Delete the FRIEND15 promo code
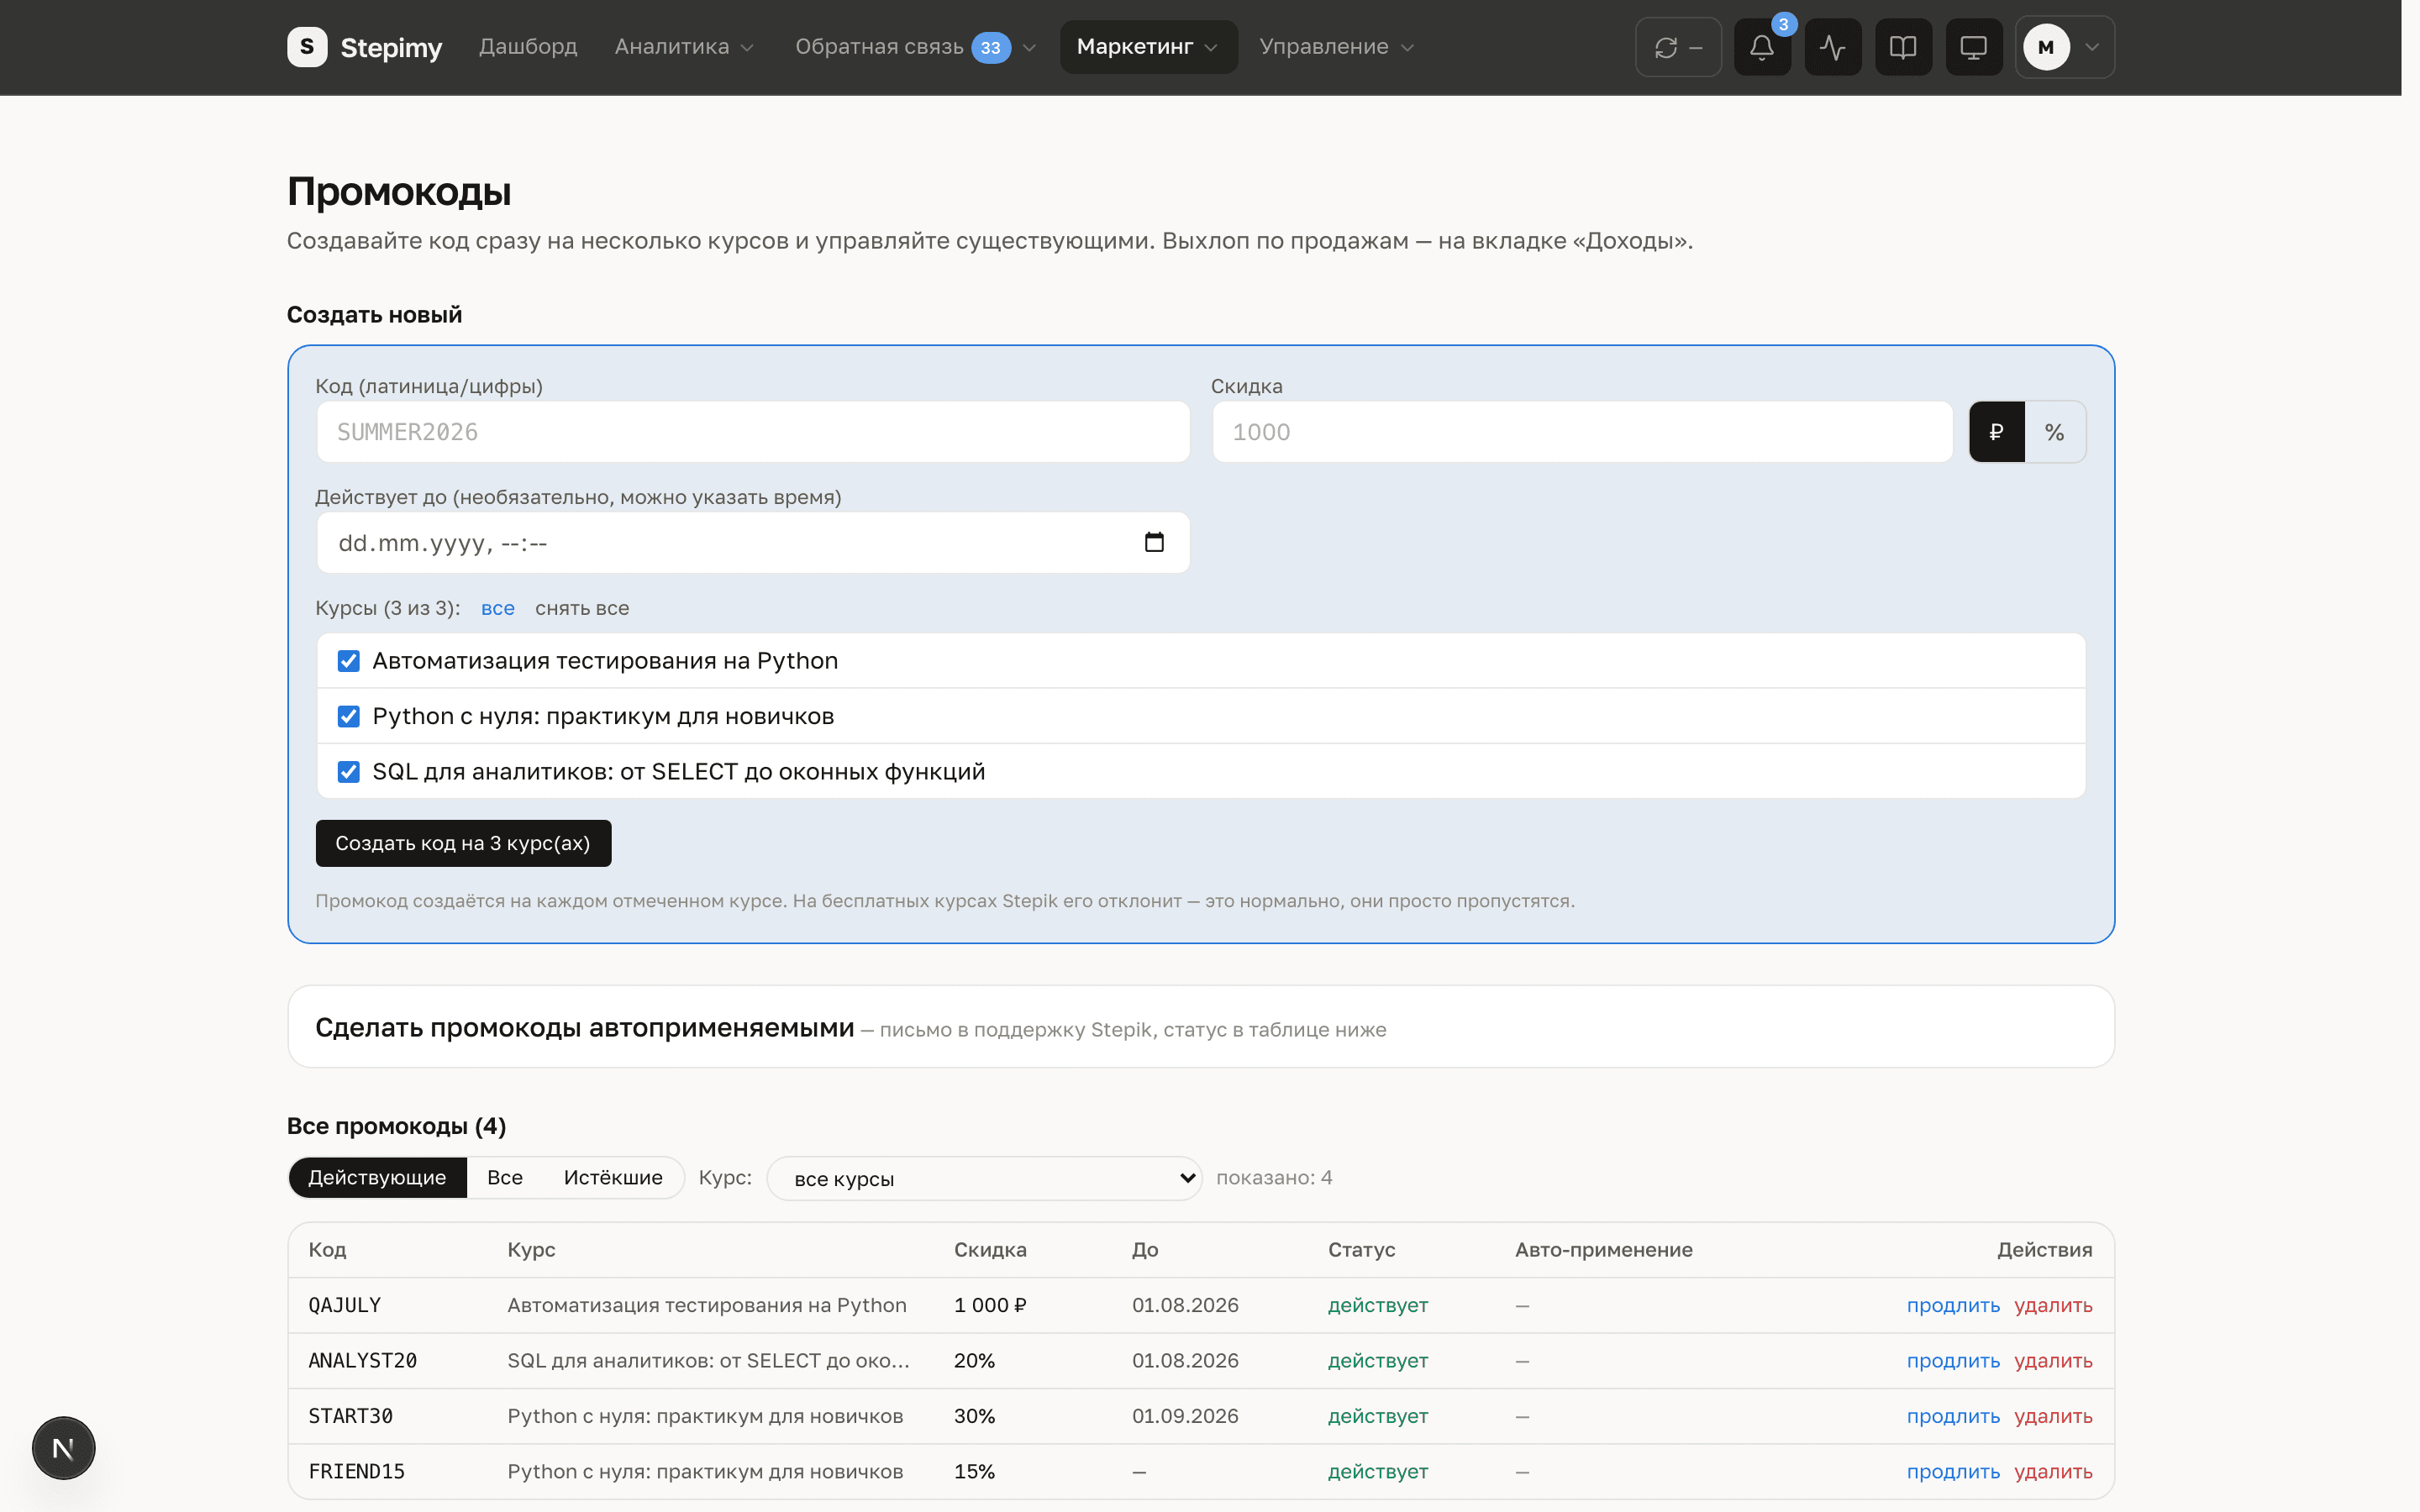Screen dimensions: 2420x1512 2052,1472
